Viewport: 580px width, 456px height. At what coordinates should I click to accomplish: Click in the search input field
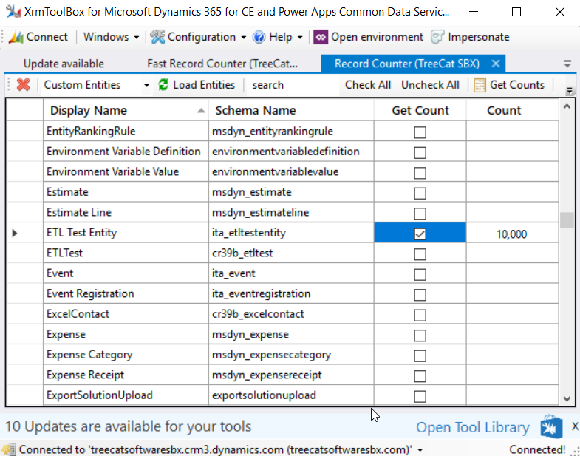(293, 85)
